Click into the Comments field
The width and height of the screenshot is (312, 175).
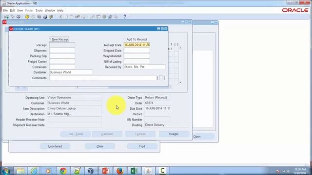(x=103, y=78)
